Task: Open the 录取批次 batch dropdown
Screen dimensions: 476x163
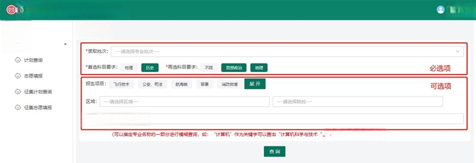Action: (x=287, y=52)
